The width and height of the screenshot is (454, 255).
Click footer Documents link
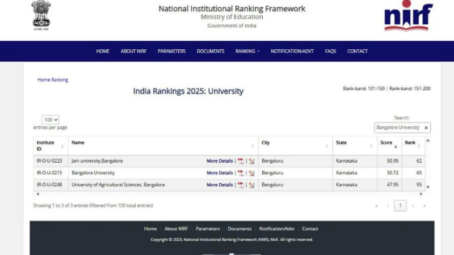[x=239, y=229]
